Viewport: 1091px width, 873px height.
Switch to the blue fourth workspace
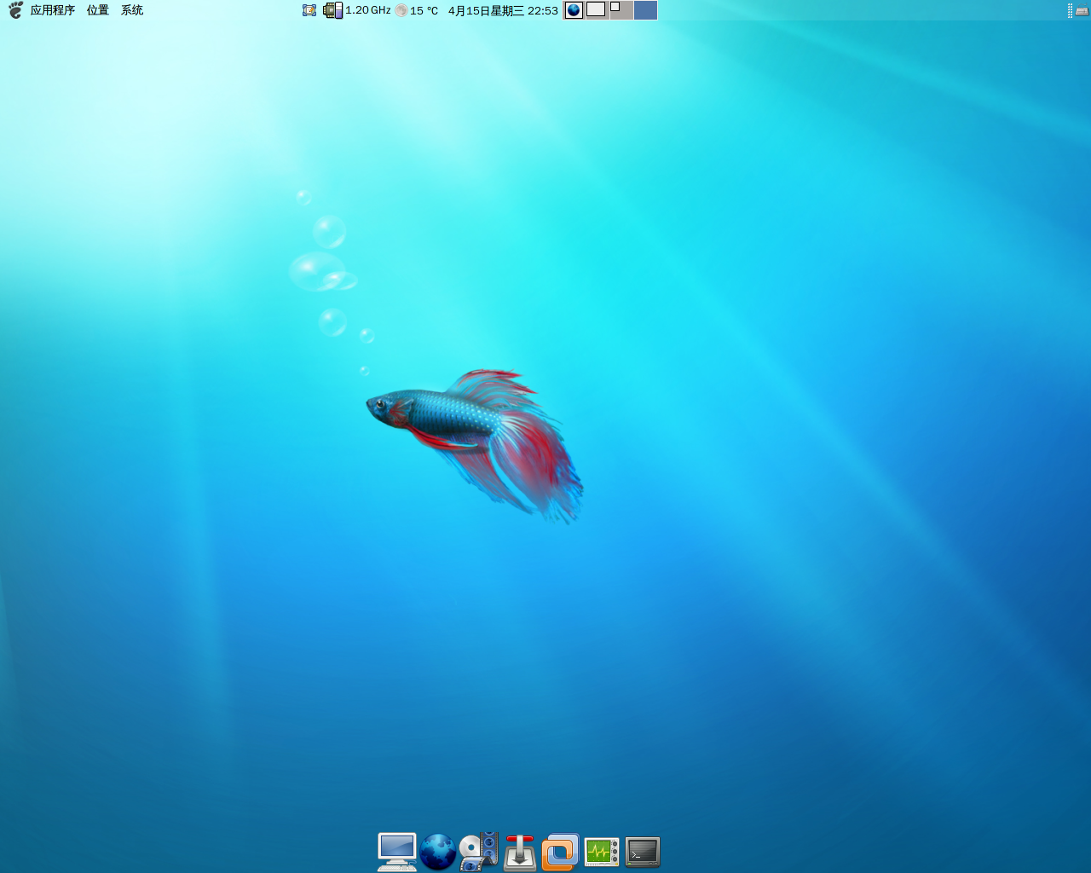click(x=645, y=10)
